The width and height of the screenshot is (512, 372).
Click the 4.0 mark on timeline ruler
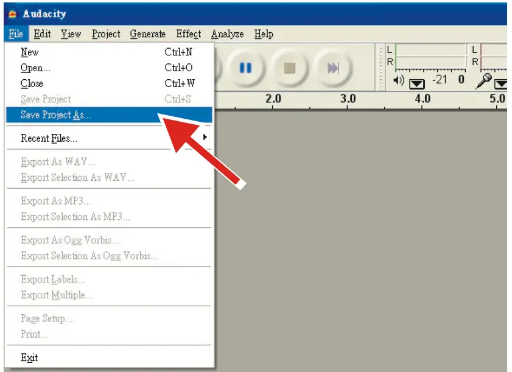[423, 99]
